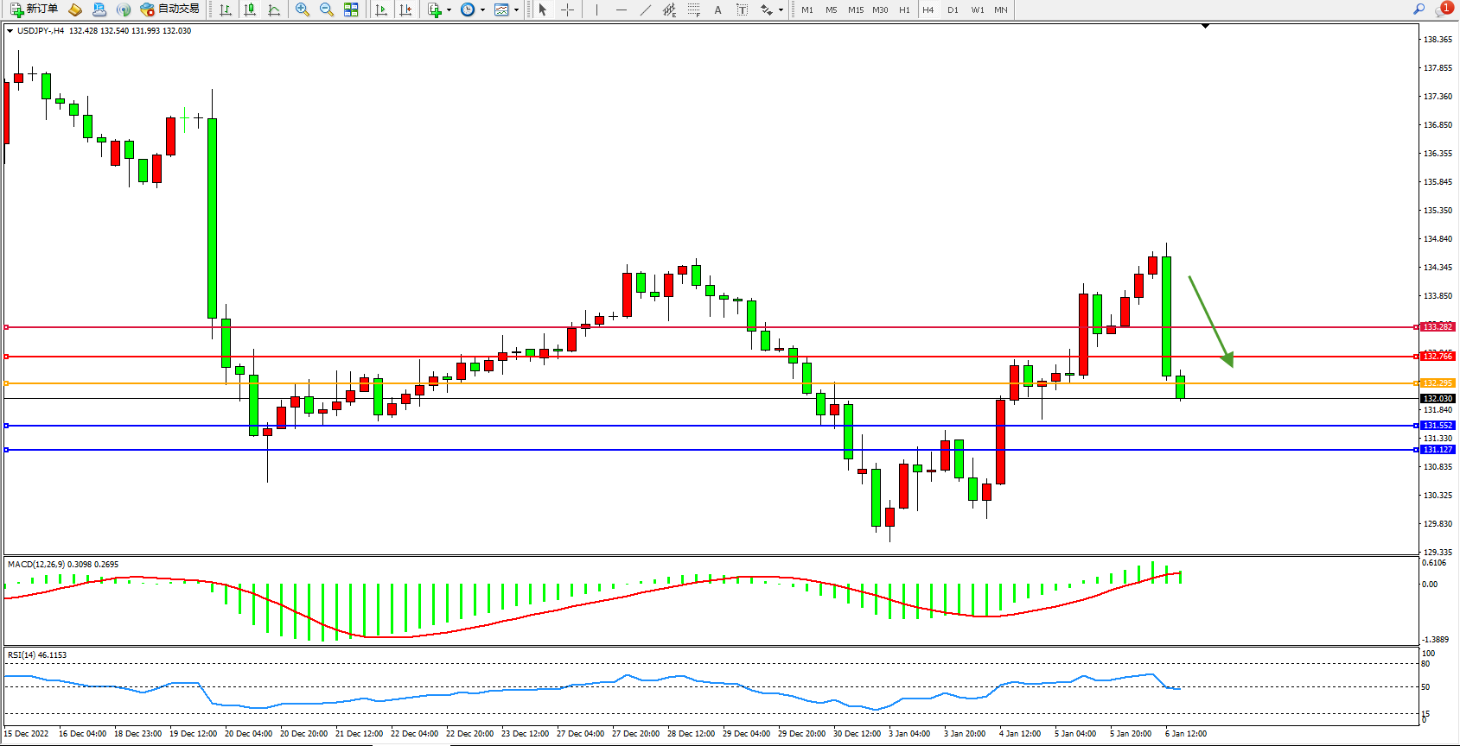Click the New Order (新订单) button
The height and width of the screenshot is (746, 1460).
click(35, 9)
